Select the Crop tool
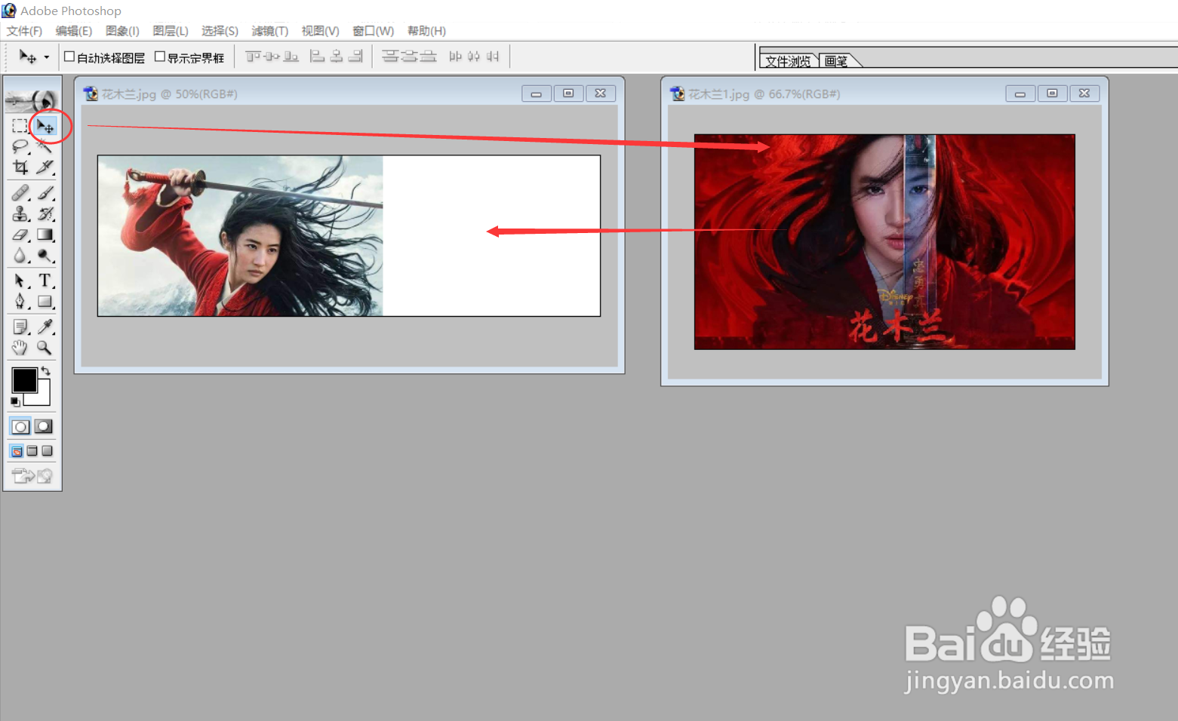Viewport: 1178px width, 721px height. (x=20, y=167)
